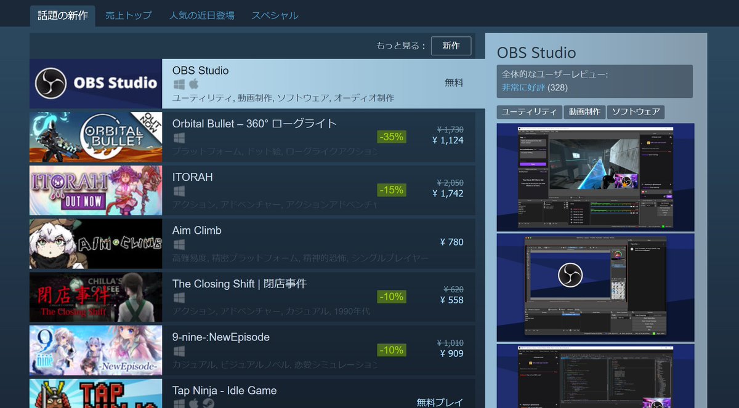Click the 新作 button next to もっと見る
739x408 pixels.
[x=451, y=46]
